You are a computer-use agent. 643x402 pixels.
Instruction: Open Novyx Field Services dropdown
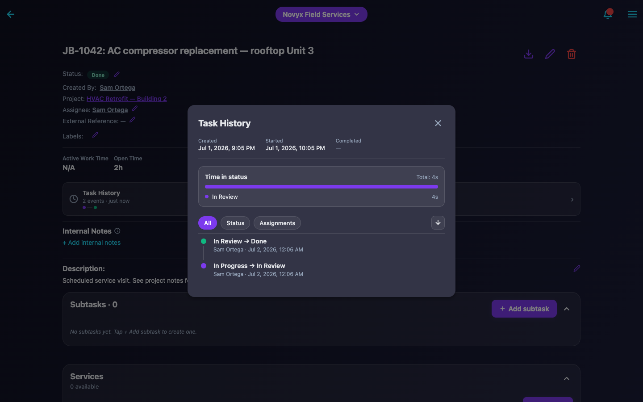point(321,14)
